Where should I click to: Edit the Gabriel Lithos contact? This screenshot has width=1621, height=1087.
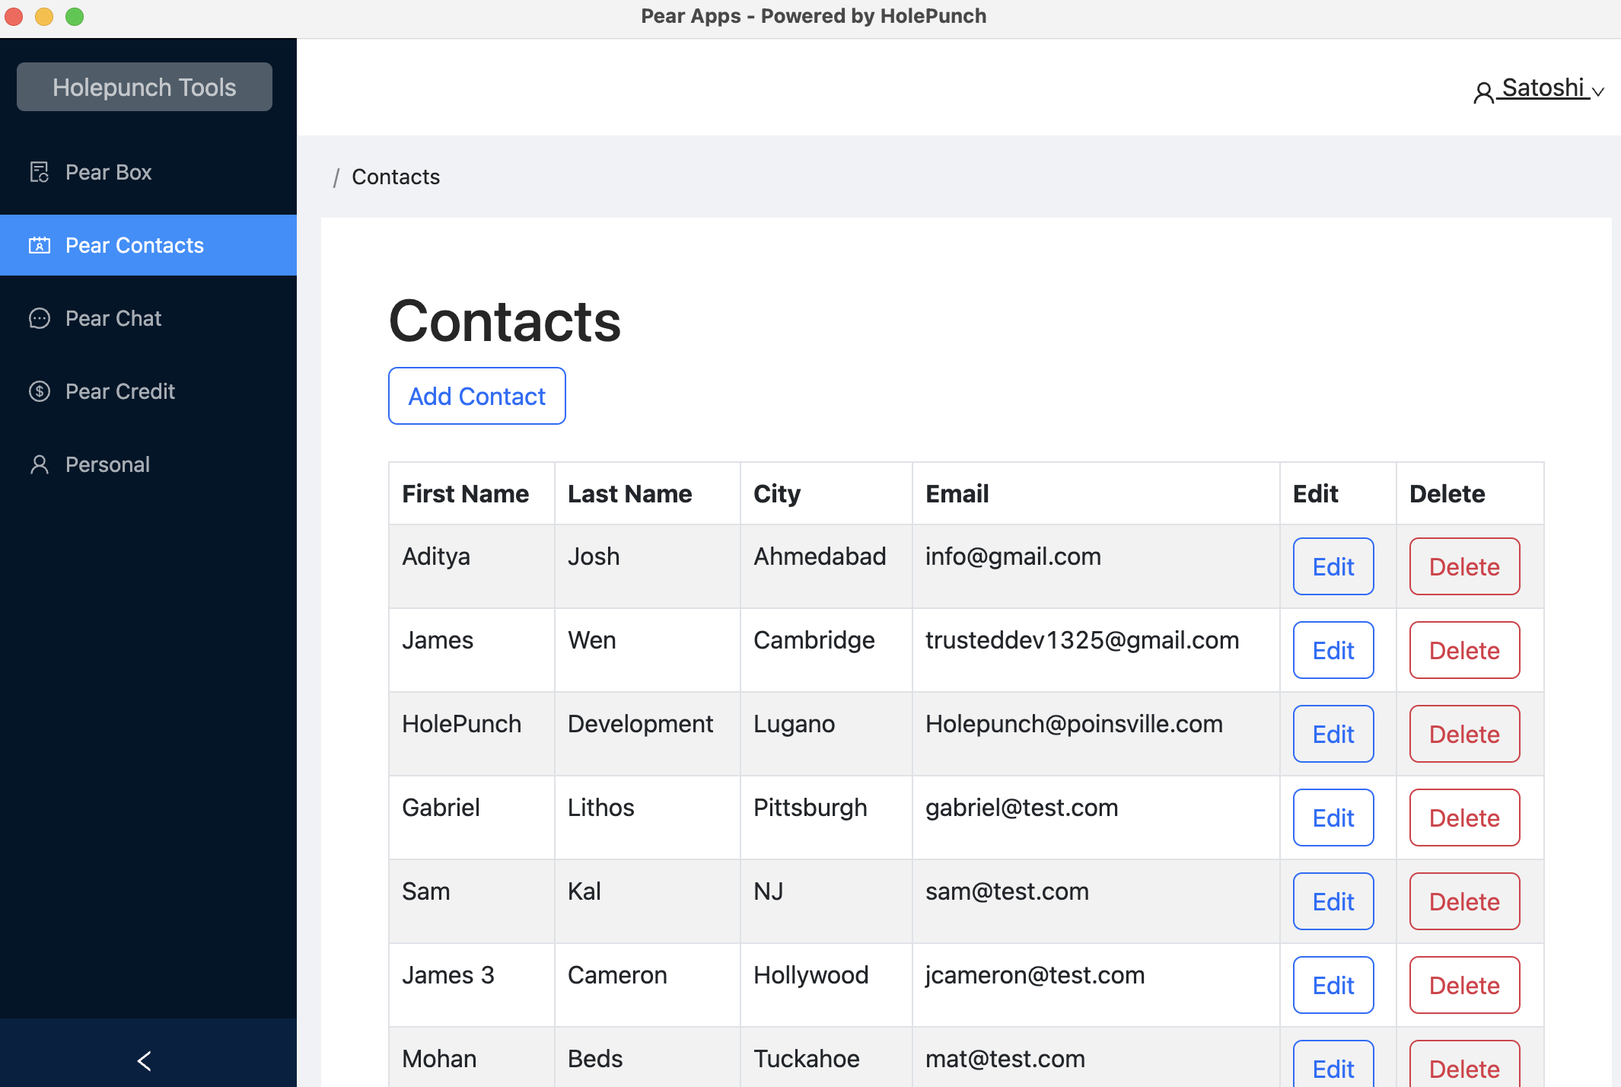(1333, 818)
